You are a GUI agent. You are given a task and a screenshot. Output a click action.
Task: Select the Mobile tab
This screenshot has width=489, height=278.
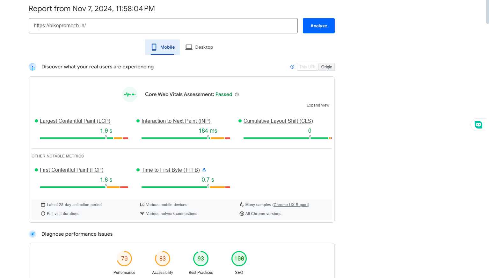coord(163,47)
